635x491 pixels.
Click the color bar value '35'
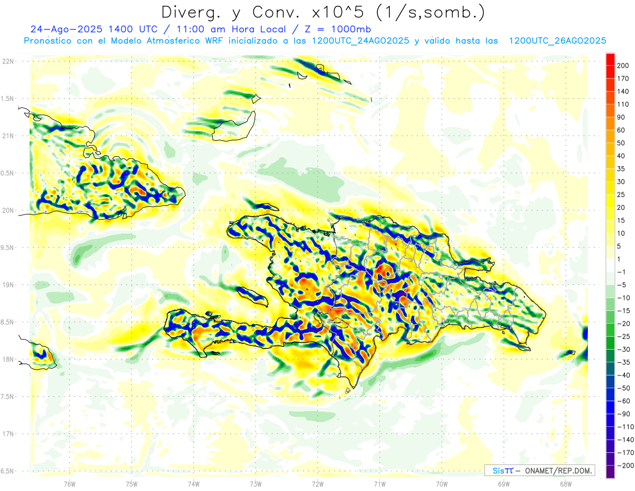621,168
